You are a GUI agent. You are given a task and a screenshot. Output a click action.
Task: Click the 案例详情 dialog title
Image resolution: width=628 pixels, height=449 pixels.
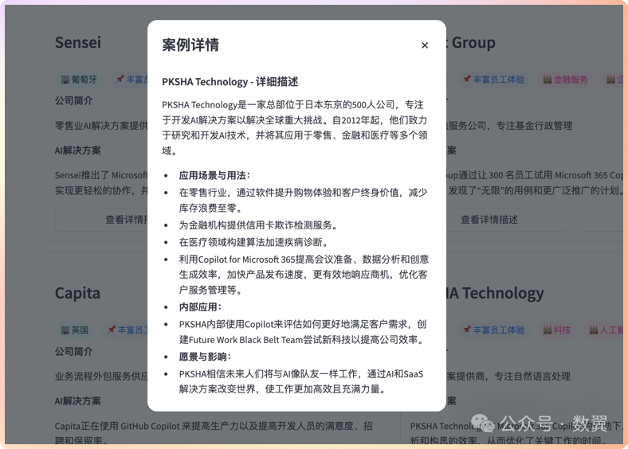point(190,45)
